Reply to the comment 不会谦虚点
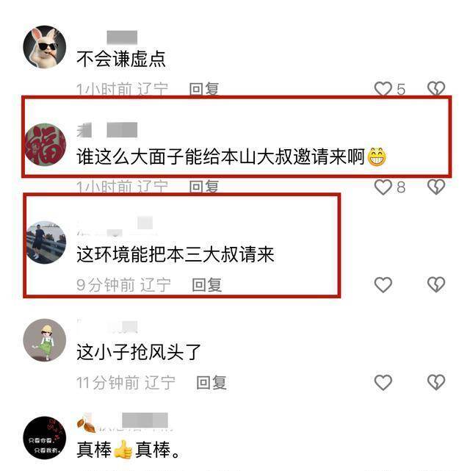 (203, 89)
